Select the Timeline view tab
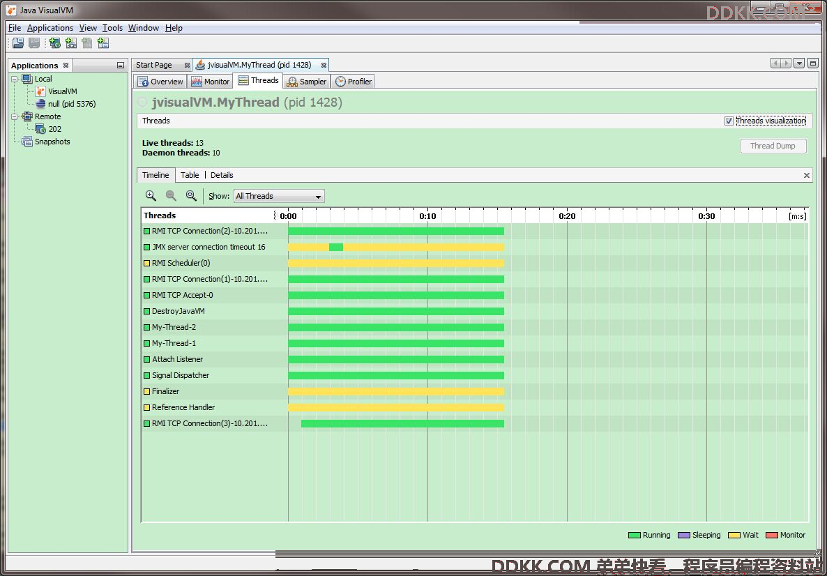 155,175
